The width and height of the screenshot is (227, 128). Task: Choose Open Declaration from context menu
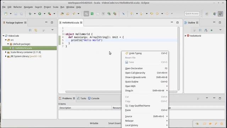pyautogui.click(x=145, y=68)
